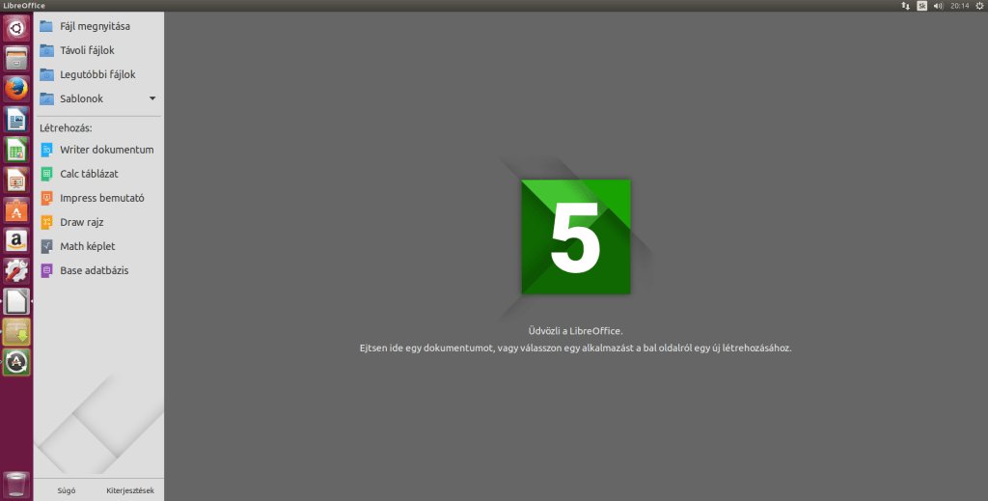The height and width of the screenshot is (501, 988).
Task: Open the Ubuntu Dash launcher icon
Action: (x=16, y=28)
